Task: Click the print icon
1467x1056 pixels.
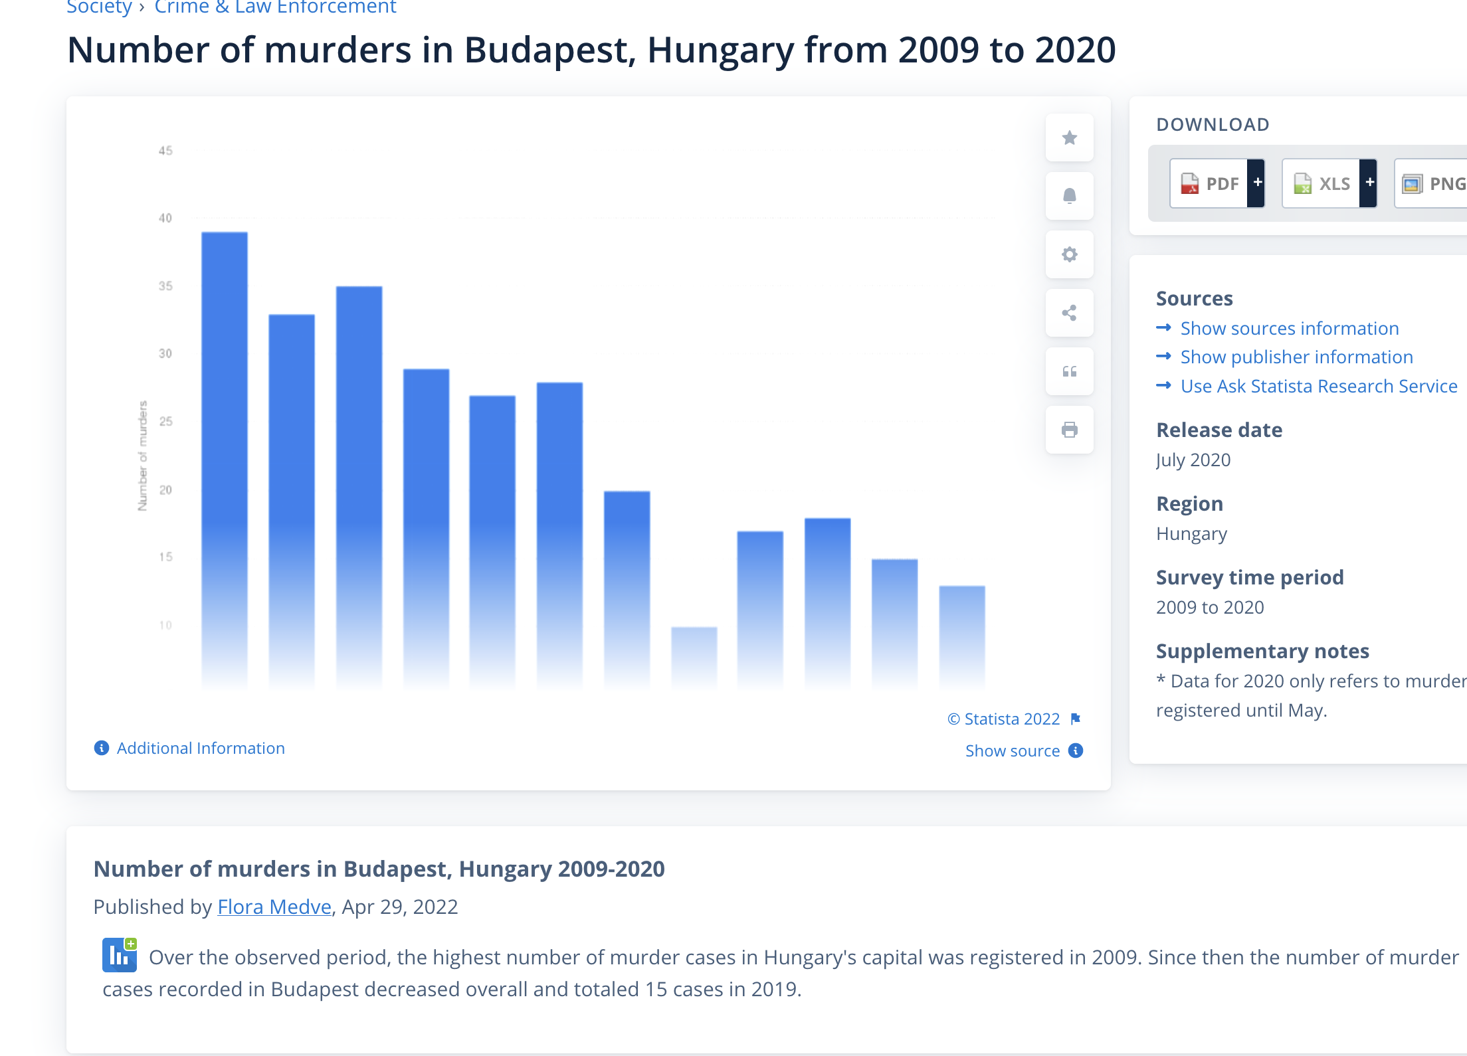Action: [x=1069, y=430]
